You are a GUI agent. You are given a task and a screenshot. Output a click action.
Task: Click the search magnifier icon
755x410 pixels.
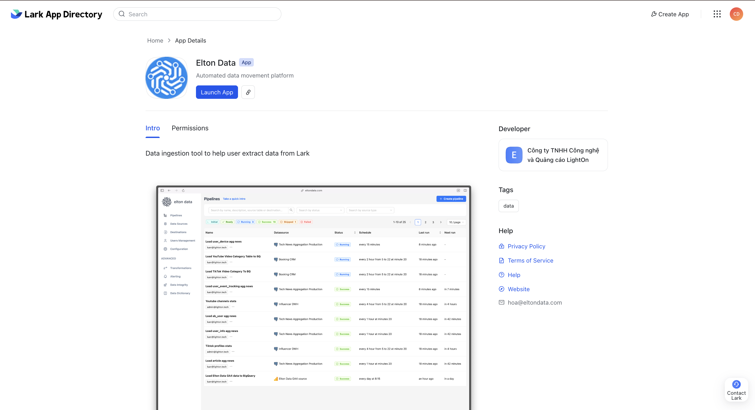click(x=122, y=14)
